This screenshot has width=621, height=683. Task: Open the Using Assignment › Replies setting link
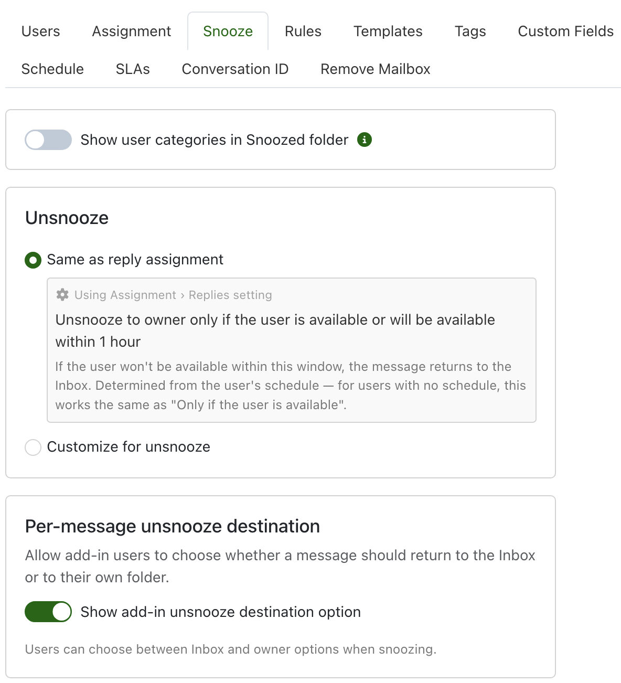pyautogui.click(x=173, y=295)
